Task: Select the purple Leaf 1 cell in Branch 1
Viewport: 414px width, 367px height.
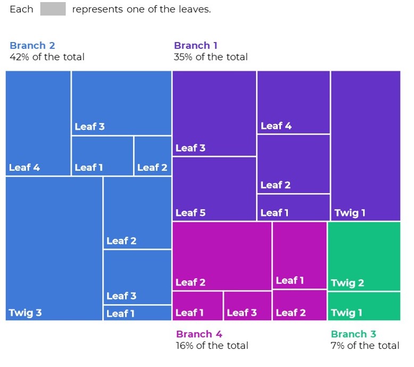Action: (293, 207)
